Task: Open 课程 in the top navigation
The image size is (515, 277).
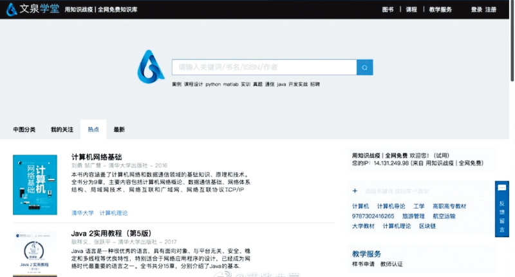Action: point(411,10)
